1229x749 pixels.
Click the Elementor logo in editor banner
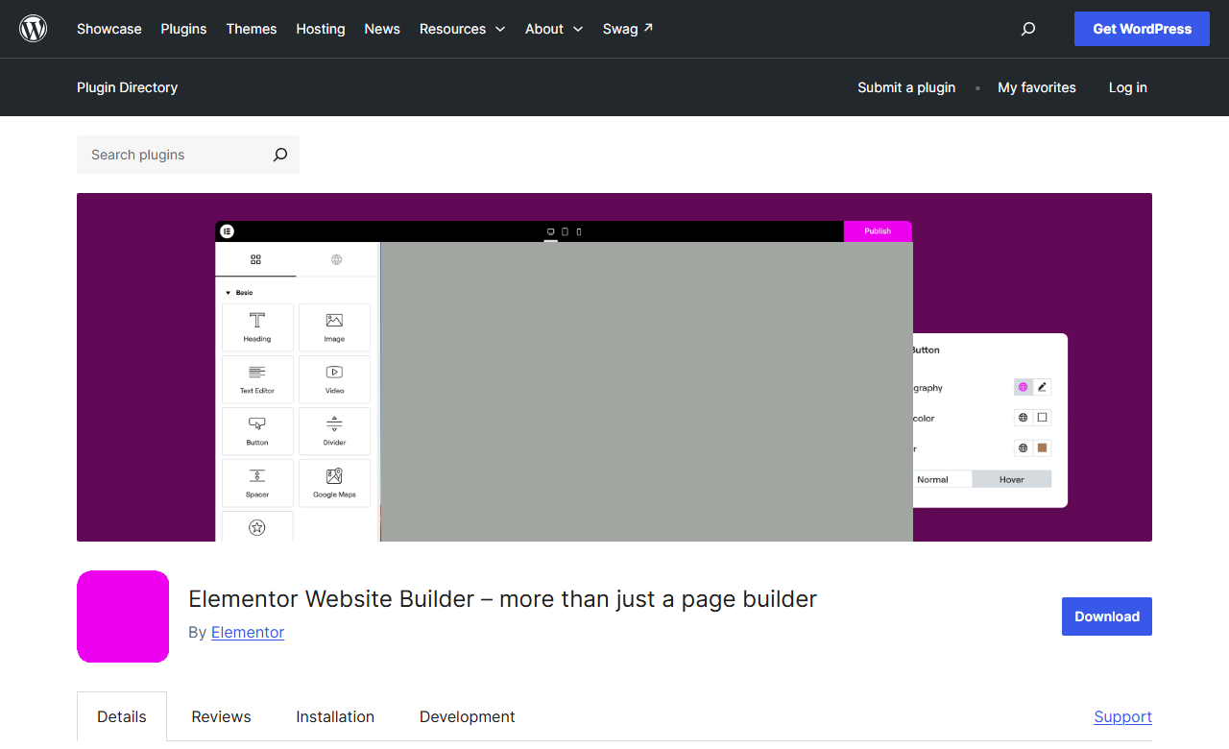pos(227,231)
